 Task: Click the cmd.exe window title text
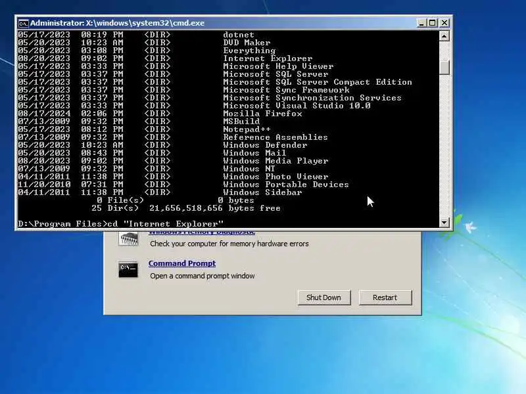click(x=118, y=23)
